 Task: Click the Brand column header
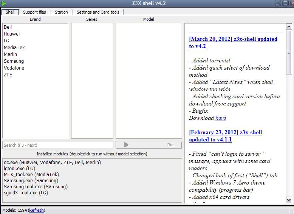click(35, 19)
